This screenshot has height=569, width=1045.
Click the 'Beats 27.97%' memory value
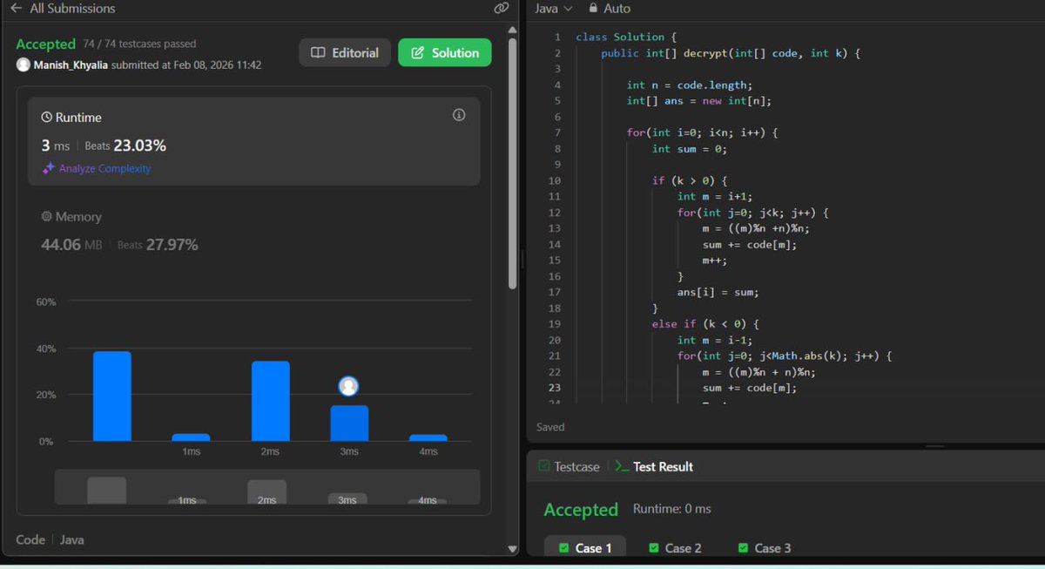158,245
